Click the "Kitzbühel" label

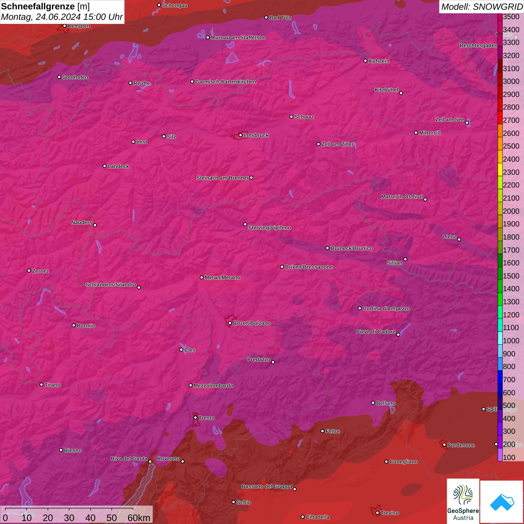[386, 90]
